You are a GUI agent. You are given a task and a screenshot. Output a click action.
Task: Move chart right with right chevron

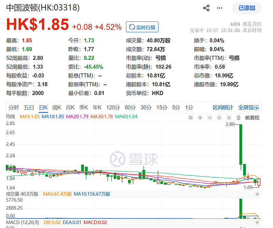coord(229,118)
